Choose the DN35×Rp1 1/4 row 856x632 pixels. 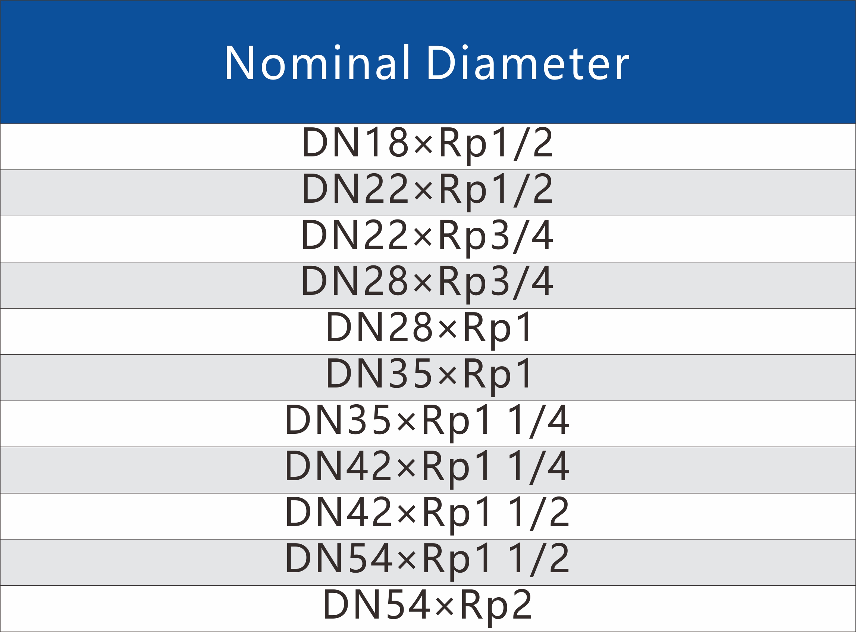428,424
